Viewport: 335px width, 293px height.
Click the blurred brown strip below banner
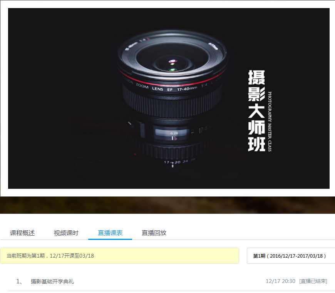(x=167, y=205)
